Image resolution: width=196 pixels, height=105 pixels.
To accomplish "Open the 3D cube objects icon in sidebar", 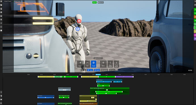I will click(1, 20).
